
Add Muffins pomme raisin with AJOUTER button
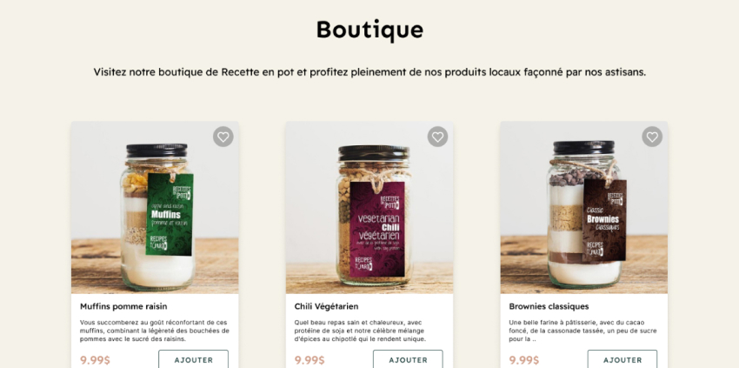(193, 359)
